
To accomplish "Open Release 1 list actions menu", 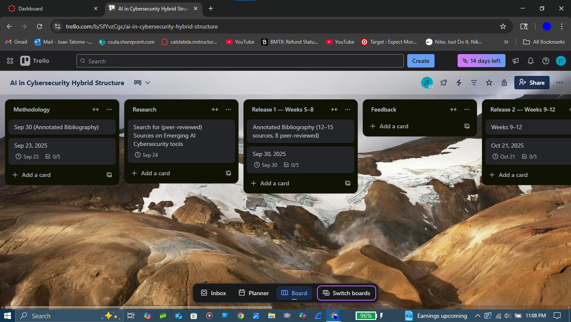I will [348, 109].
